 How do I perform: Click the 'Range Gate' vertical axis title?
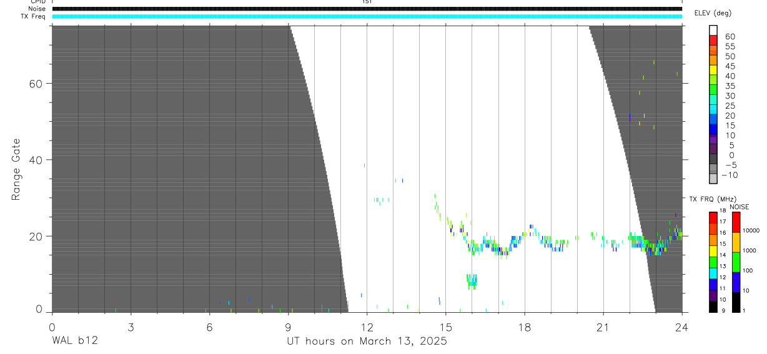coord(16,169)
